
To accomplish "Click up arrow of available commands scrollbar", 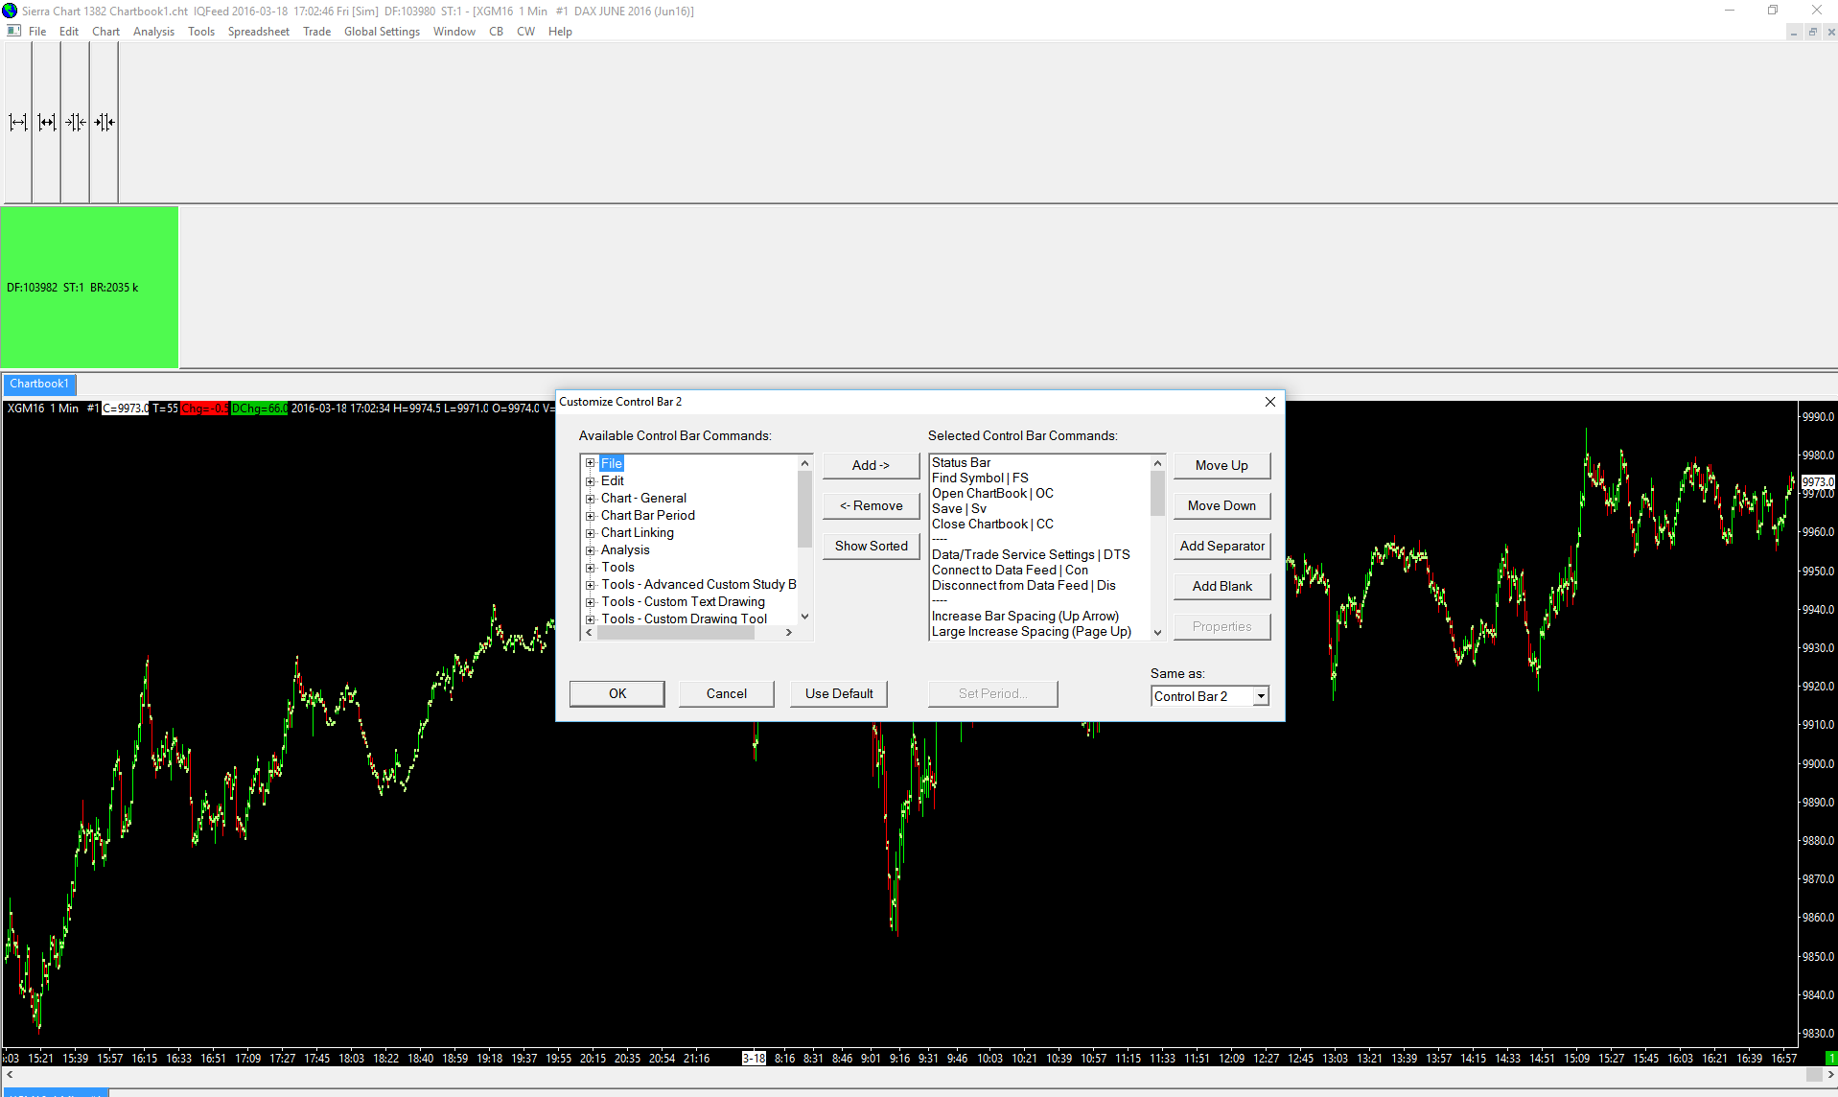I will coord(804,463).
